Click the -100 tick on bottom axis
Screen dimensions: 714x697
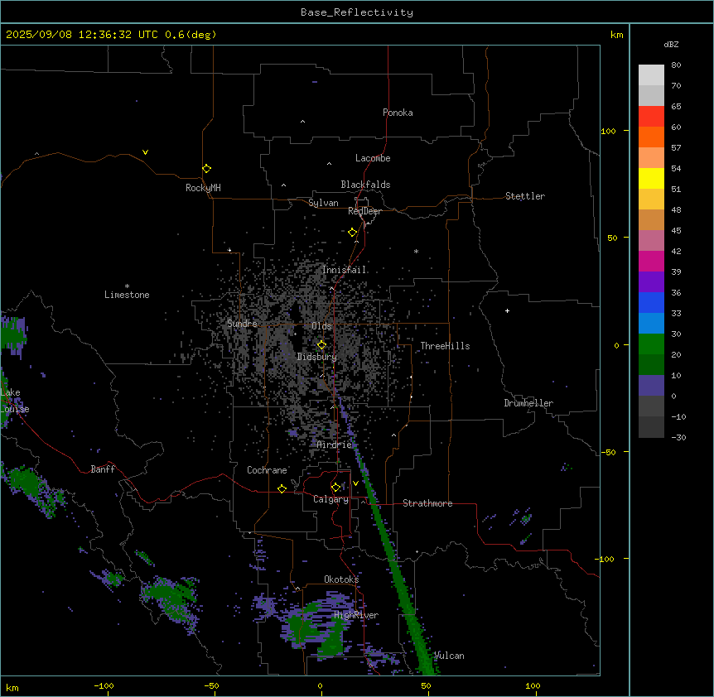(104, 685)
